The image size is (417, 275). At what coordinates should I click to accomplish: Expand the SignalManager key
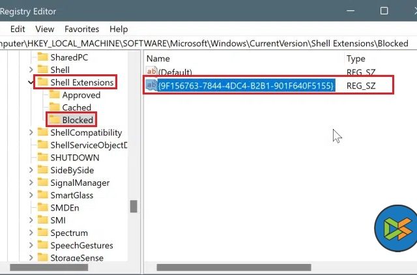point(31,182)
